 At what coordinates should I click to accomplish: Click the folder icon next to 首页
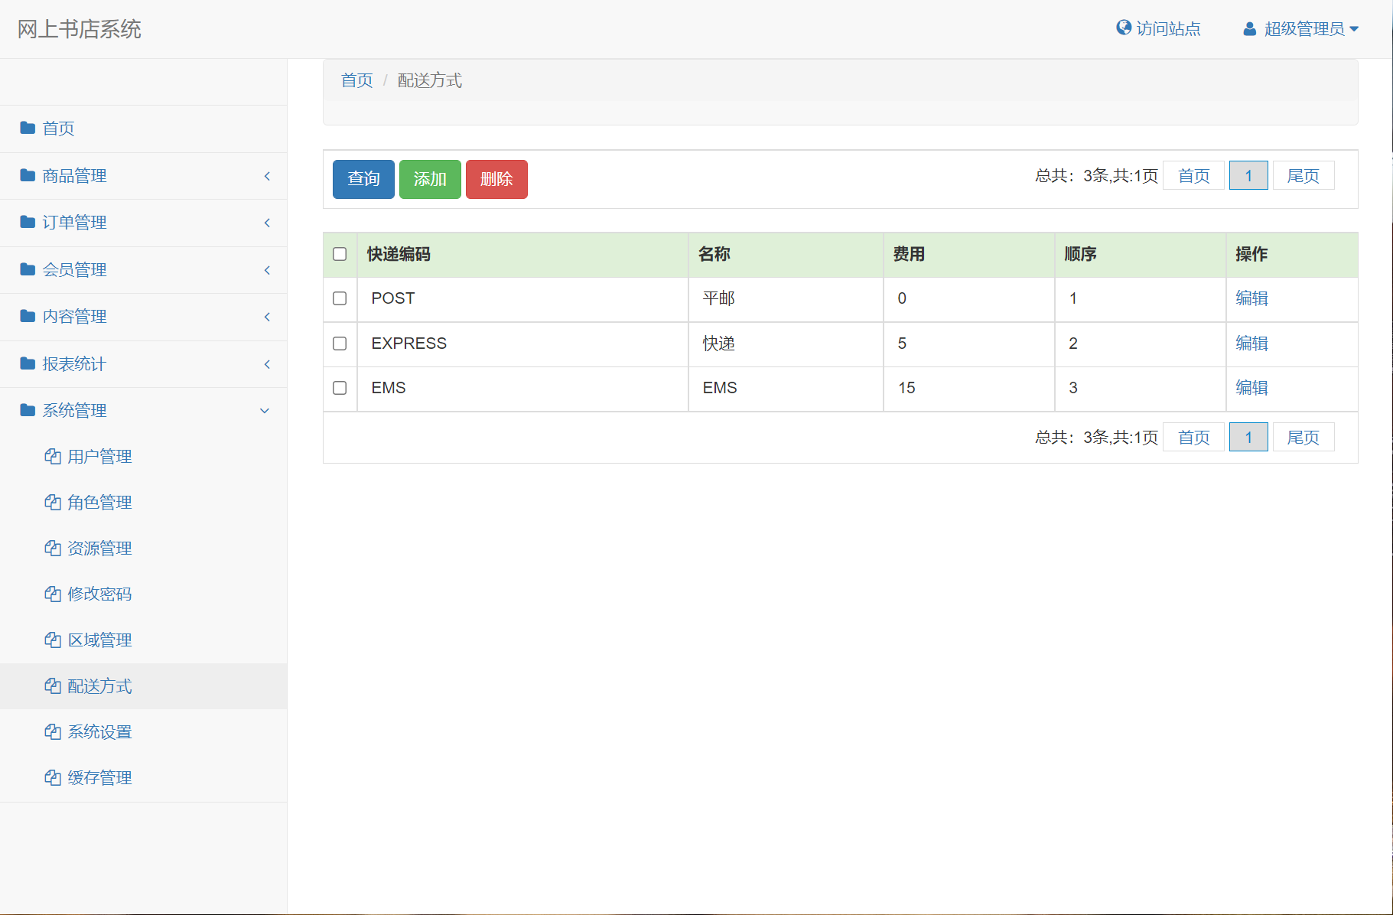pos(28,128)
